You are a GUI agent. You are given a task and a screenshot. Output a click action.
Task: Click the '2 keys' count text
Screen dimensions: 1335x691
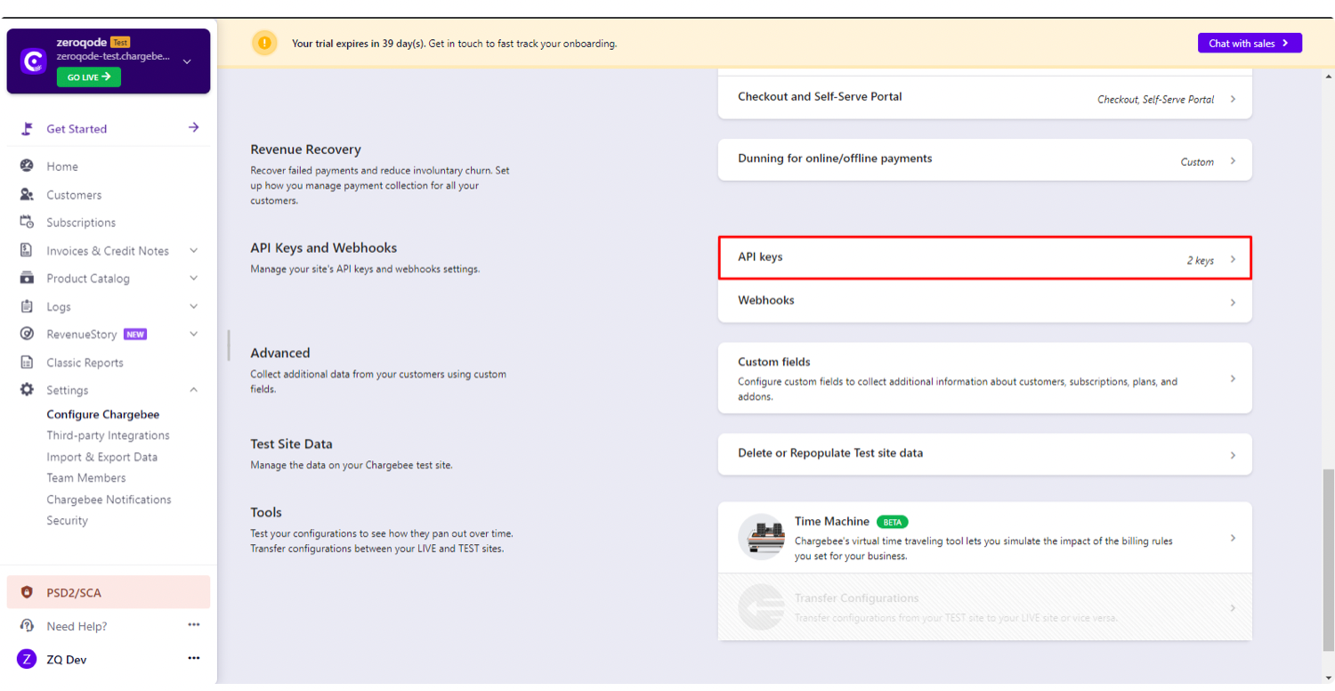pyautogui.click(x=1200, y=260)
